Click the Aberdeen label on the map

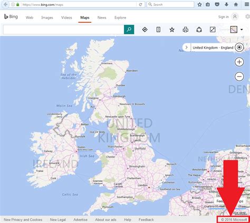pyautogui.click(x=132, y=71)
